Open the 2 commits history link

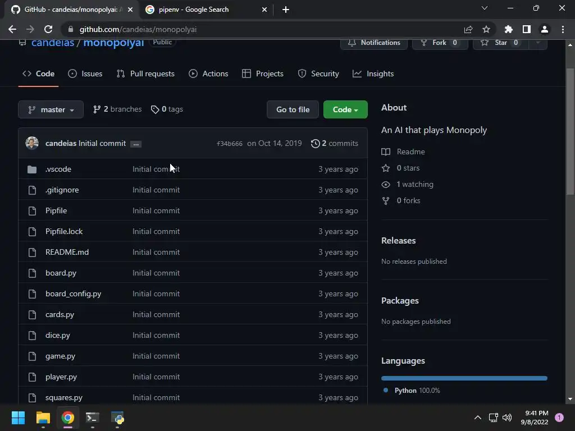pyautogui.click(x=335, y=143)
